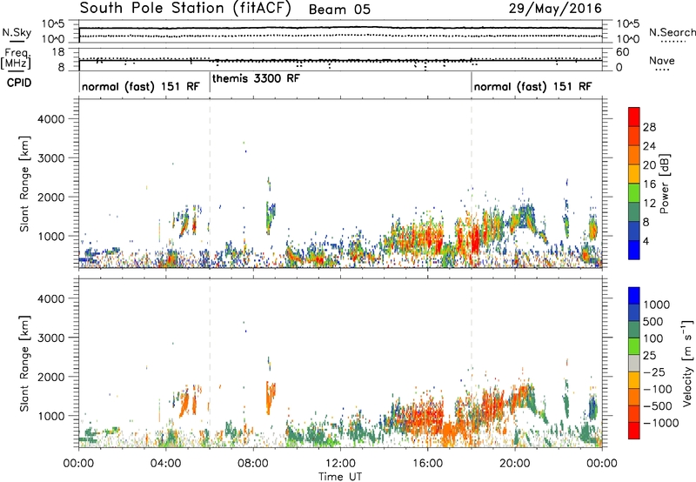
Task: Pick the light green 25–100 velocity colorbar segment
Action: pyautogui.click(x=634, y=346)
